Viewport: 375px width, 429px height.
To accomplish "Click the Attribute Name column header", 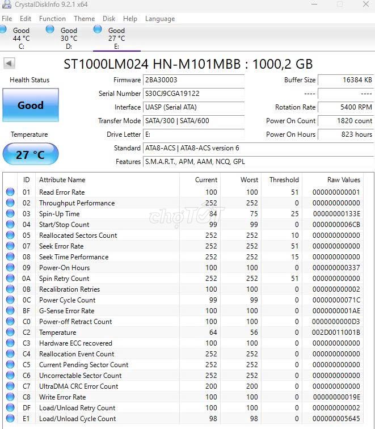I will click(62, 180).
